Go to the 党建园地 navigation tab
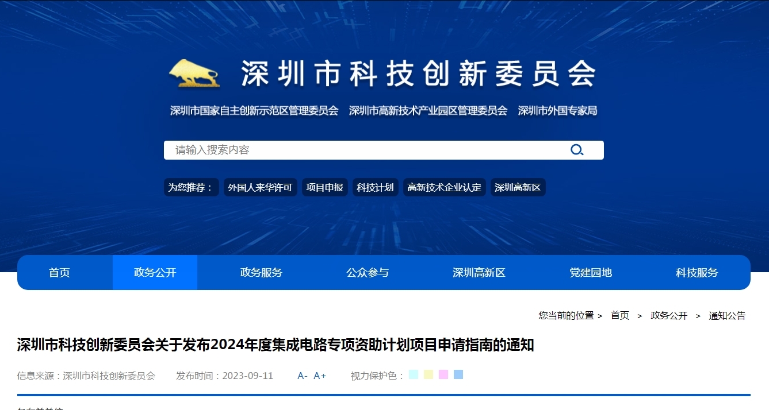Image resolution: width=769 pixels, height=410 pixels. (x=591, y=273)
